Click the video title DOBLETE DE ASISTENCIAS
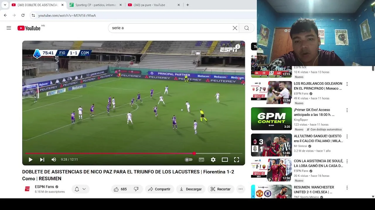Image resolution: width=375 pixels, height=210 pixels. (x=128, y=175)
